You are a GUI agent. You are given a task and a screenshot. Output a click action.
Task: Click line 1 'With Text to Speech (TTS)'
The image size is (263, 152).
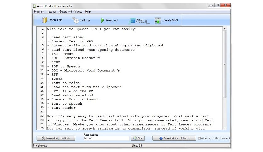[x=92, y=29]
